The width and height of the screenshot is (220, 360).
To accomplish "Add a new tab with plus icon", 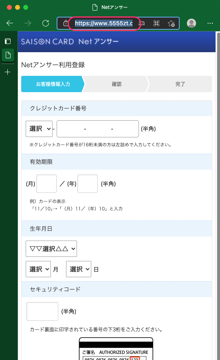I will [8, 72].
